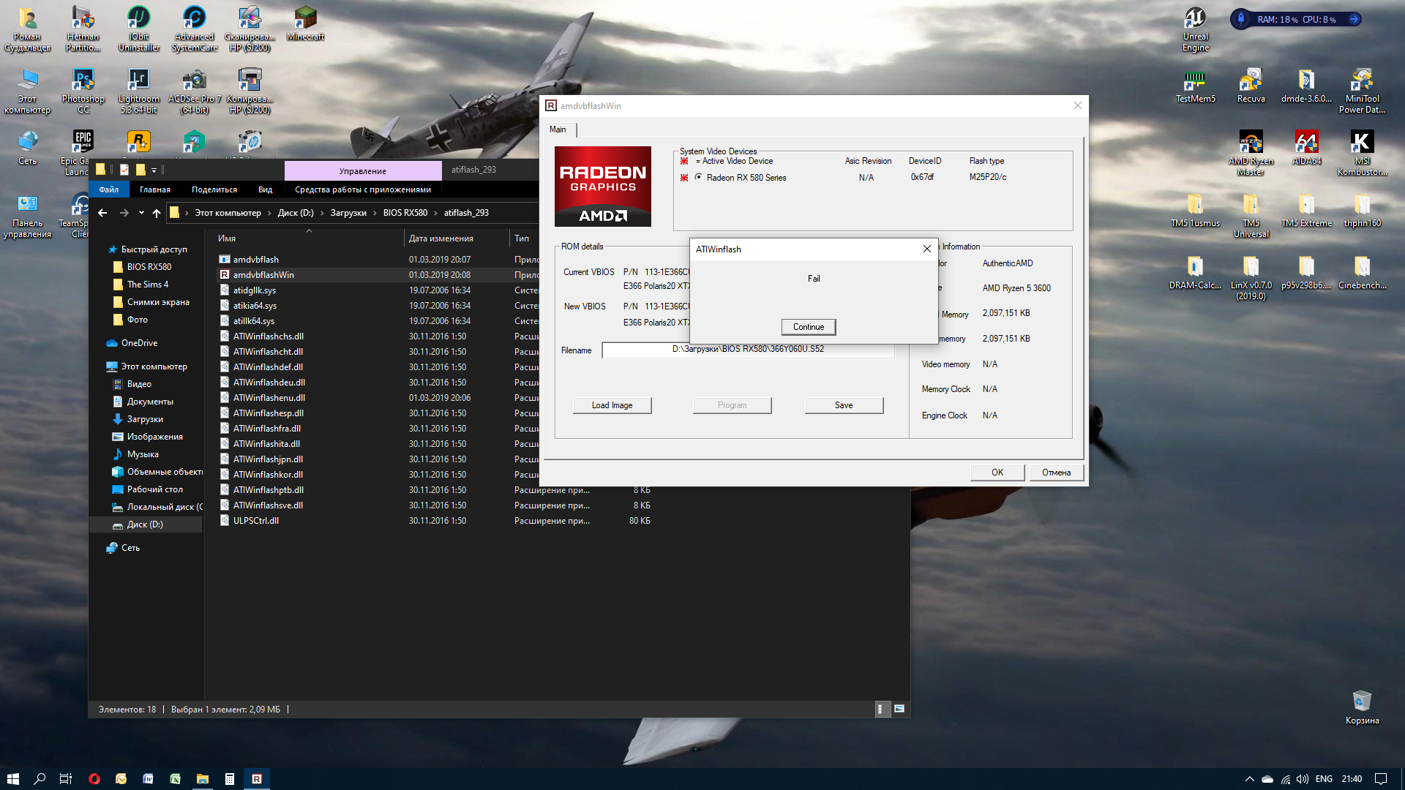The image size is (1405, 790).
Task: Click the Load Image button
Action: pyautogui.click(x=612, y=405)
